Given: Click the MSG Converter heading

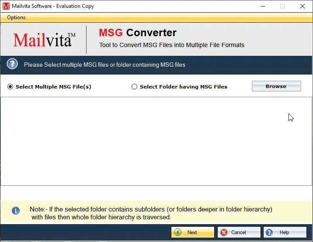Looking at the screenshot, I should pyautogui.click(x=138, y=33).
